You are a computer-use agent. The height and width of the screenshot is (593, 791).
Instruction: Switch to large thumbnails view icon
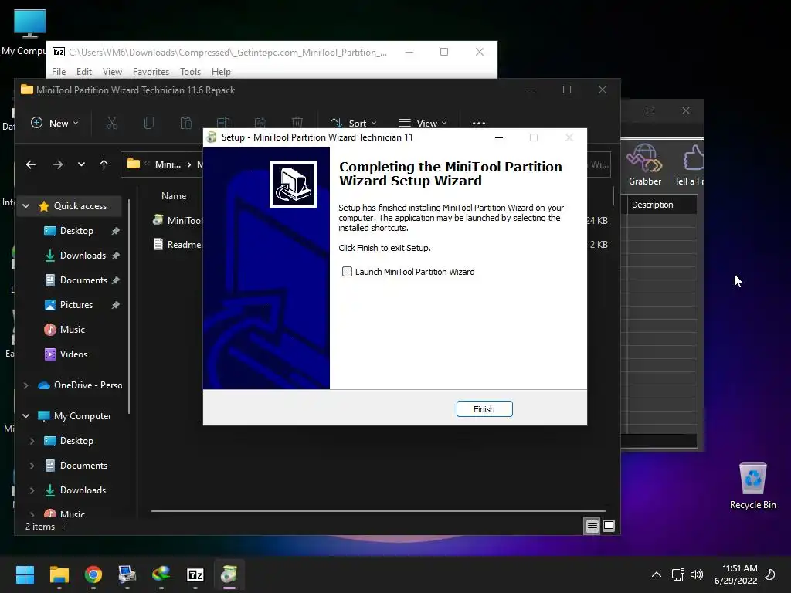pyautogui.click(x=609, y=526)
